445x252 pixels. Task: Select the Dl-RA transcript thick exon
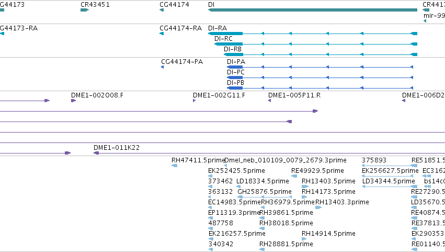coord(225,34)
